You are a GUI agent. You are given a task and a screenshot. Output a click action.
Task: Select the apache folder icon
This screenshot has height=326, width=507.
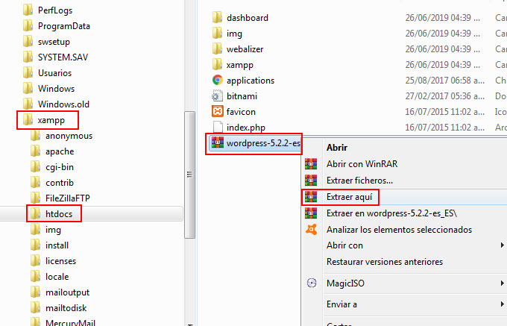click(x=35, y=151)
